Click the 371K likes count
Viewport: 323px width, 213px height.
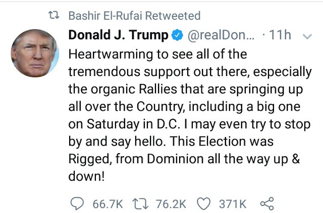point(233,204)
